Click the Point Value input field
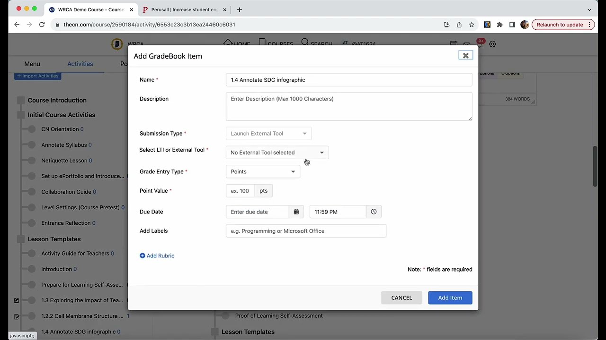 pyautogui.click(x=241, y=191)
